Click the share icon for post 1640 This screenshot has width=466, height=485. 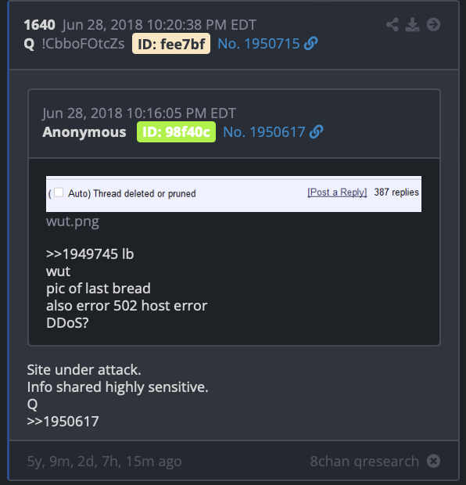393,25
